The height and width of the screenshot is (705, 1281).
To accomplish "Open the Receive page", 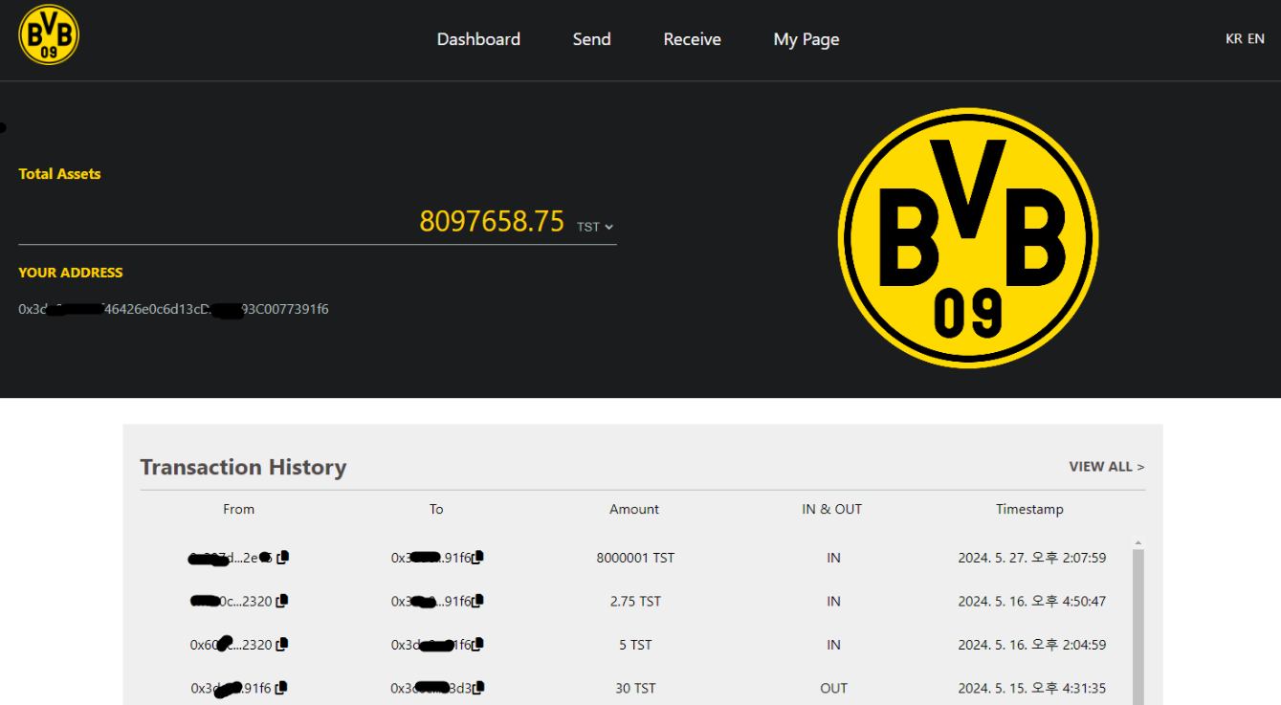I will [693, 39].
